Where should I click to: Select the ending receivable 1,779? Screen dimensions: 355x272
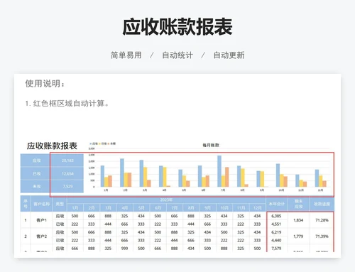tap(299, 236)
